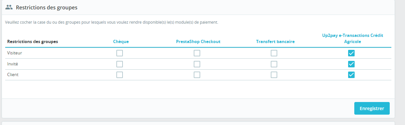Select the Visiteur row label
Screen dimensions: 405x125
[15, 52]
